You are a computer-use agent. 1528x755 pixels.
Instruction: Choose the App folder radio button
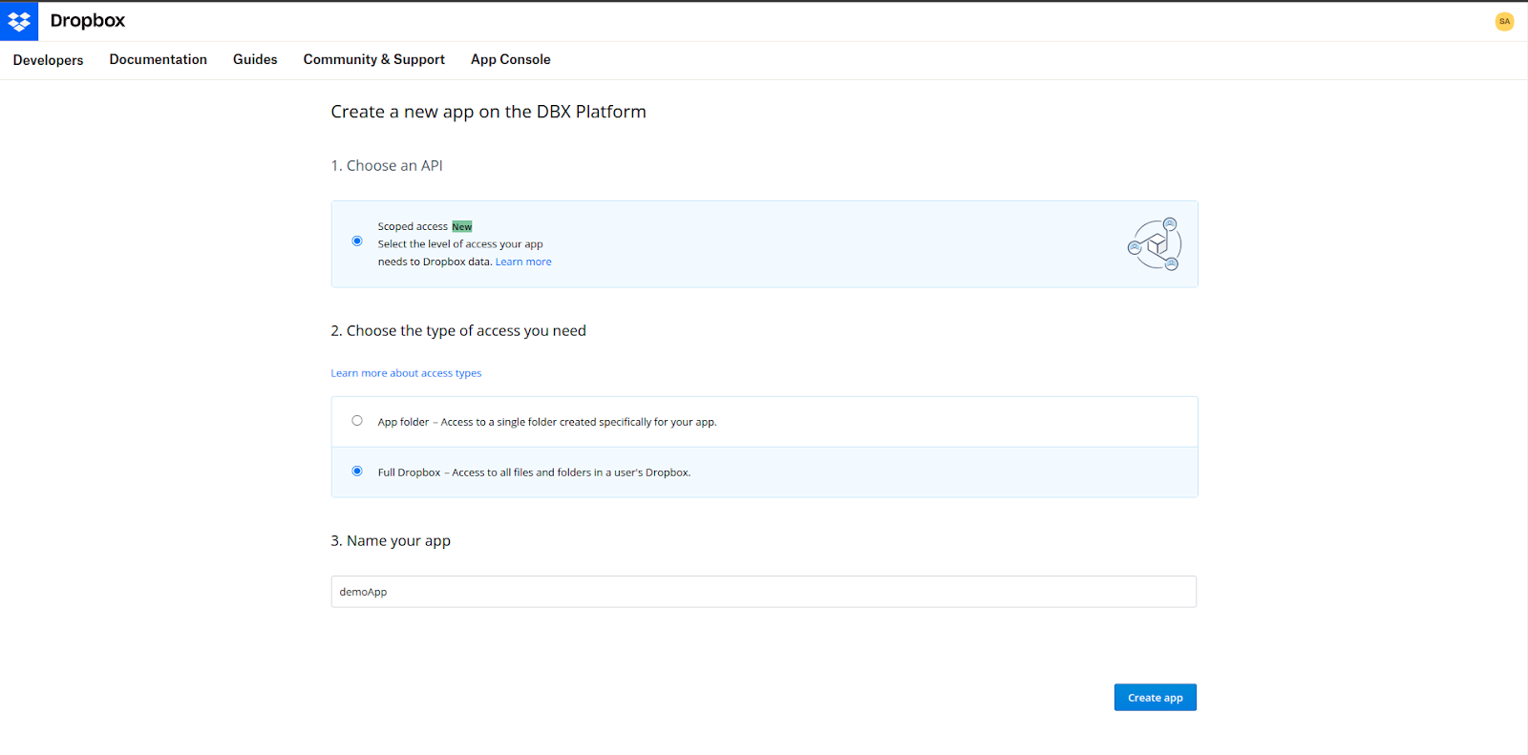[357, 421]
